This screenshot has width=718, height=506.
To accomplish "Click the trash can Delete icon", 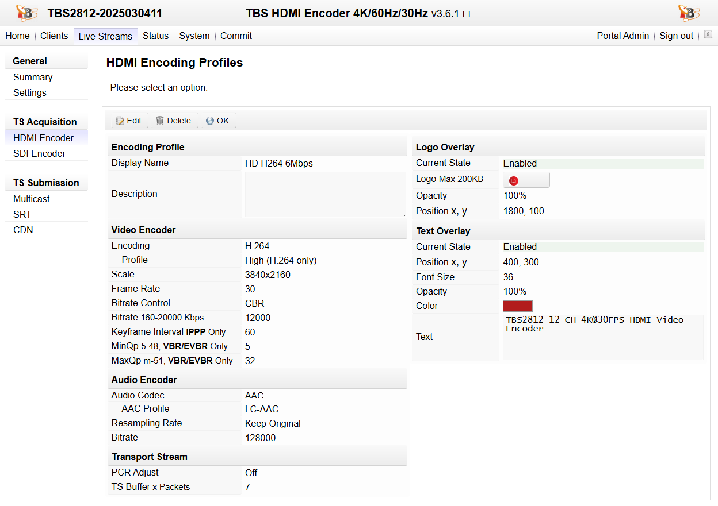I will (160, 121).
